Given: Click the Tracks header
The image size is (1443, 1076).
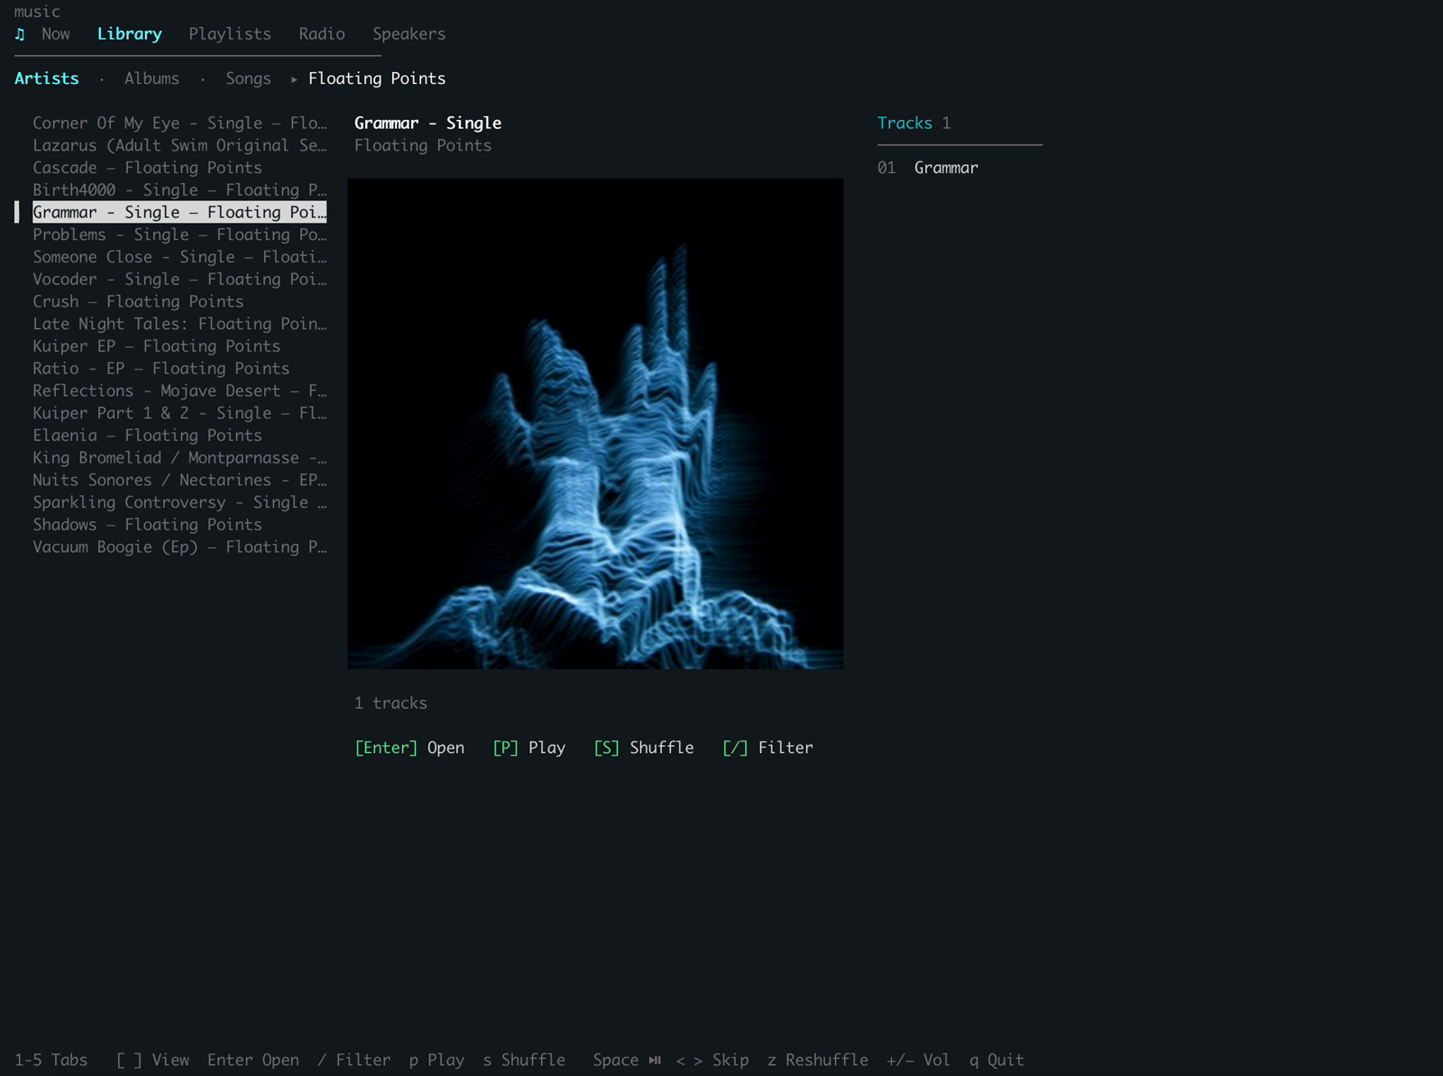Looking at the screenshot, I should (905, 123).
